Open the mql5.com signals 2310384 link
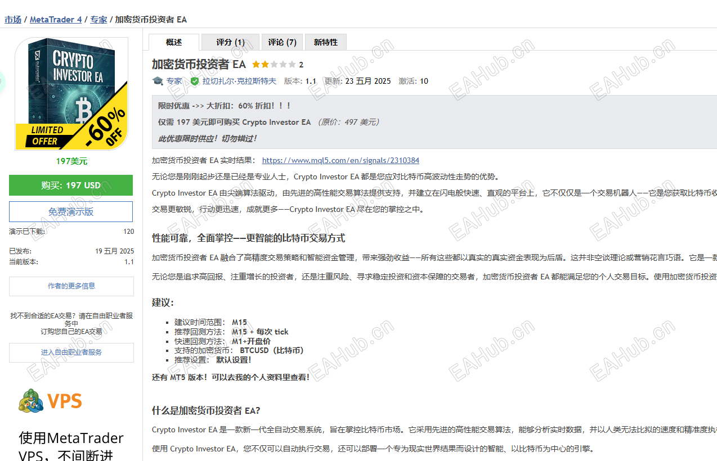Viewport: 717px width, 461px height. [340, 160]
